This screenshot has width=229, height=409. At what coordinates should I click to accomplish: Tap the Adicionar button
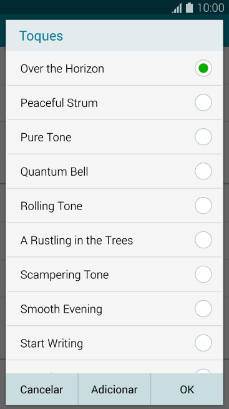(114, 390)
